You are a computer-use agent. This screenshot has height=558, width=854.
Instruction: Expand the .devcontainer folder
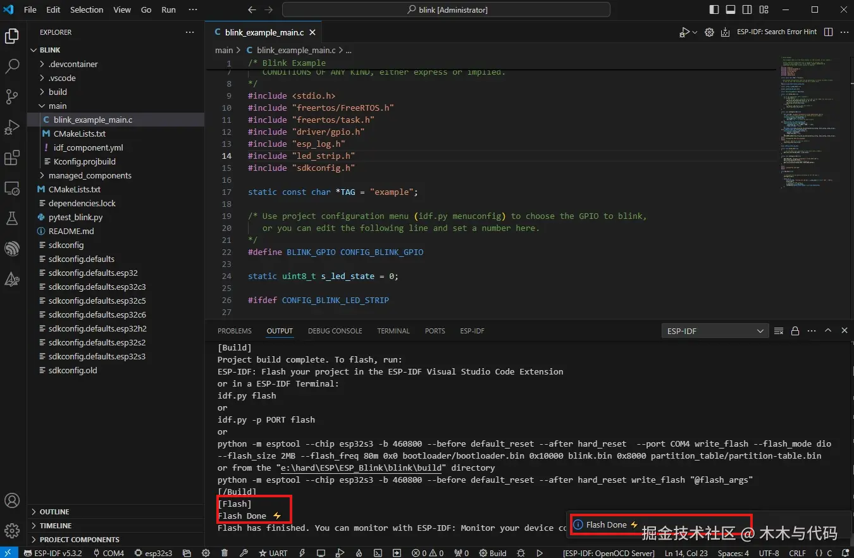pos(116,64)
